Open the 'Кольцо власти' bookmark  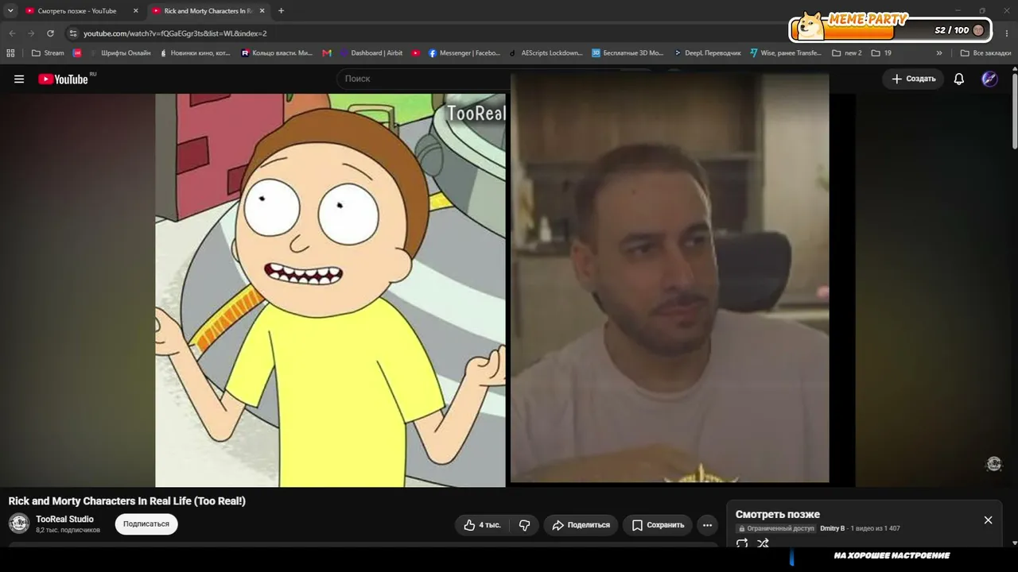(278, 53)
